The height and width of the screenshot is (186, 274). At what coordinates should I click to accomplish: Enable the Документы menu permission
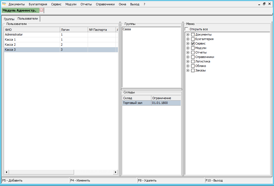click(x=193, y=35)
